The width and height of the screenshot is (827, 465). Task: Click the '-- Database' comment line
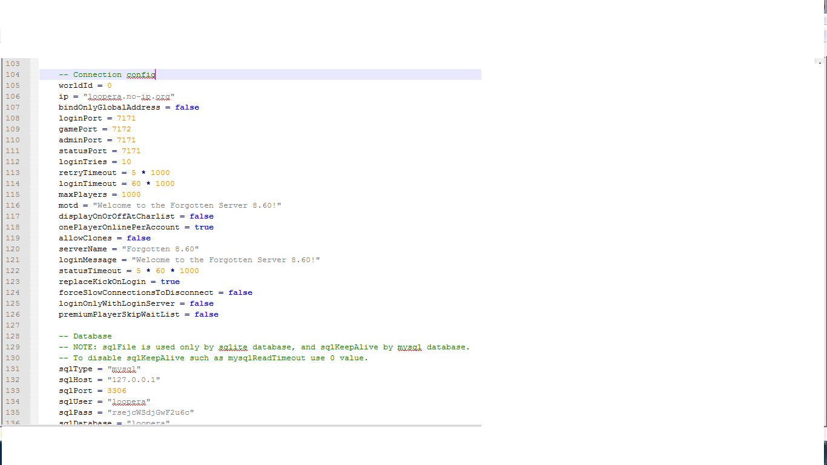click(x=85, y=336)
